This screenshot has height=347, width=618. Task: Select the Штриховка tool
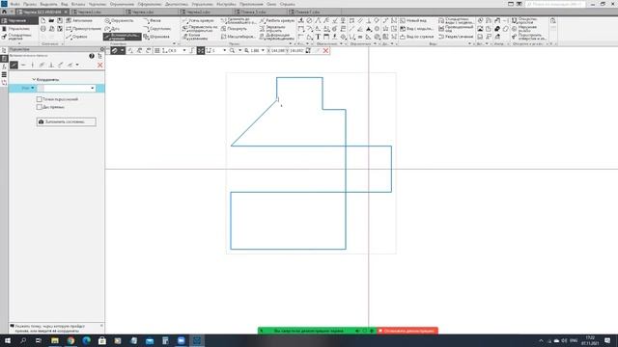(x=156, y=37)
